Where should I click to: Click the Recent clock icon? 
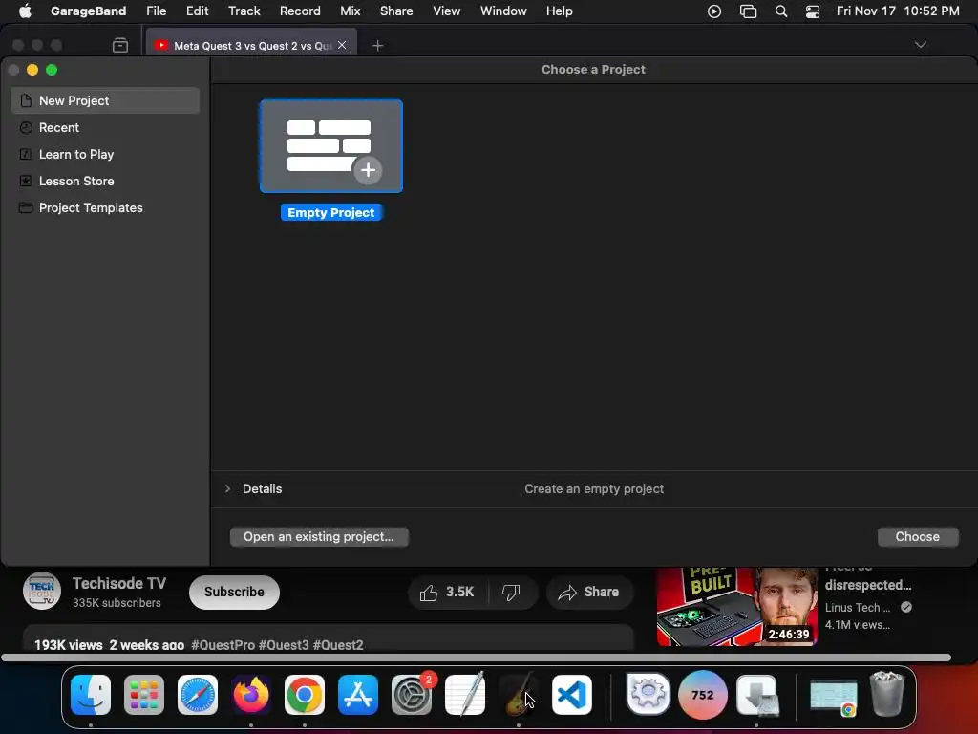[26, 127]
